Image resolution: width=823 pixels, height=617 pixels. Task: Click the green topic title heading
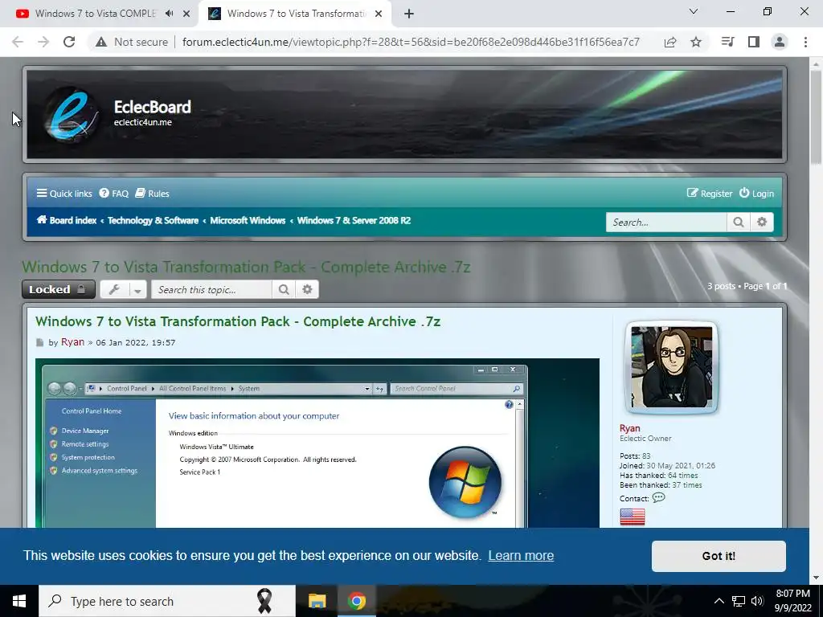[246, 267]
